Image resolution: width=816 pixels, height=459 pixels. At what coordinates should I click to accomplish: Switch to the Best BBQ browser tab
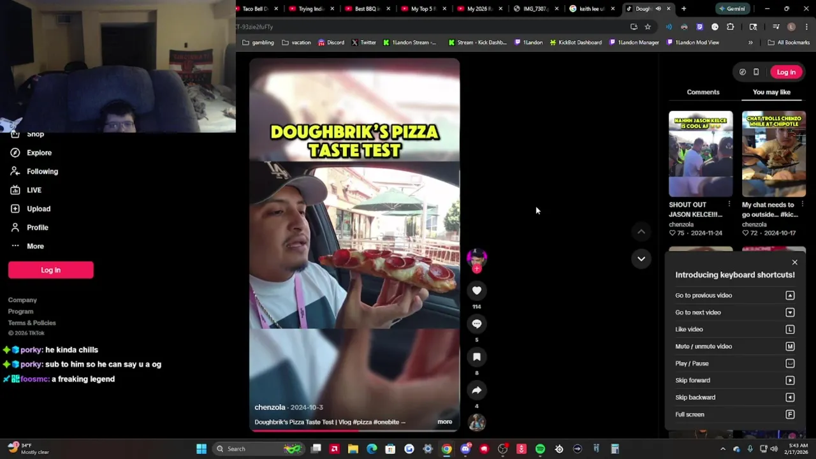tap(366, 9)
